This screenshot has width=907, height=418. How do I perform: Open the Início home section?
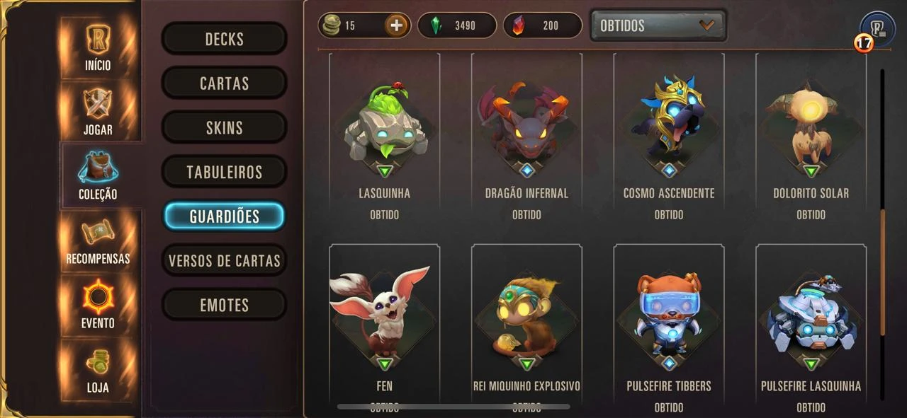click(x=98, y=47)
